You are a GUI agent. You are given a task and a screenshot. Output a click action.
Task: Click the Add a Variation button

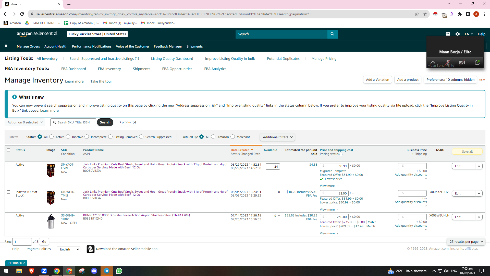377,80
